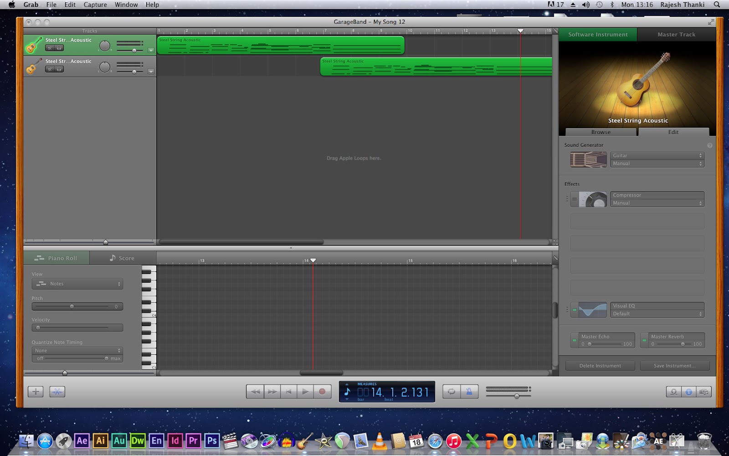Open the Compressor Manual preset dropdown
Screen dimensions: 729x456
click(657, 203)
